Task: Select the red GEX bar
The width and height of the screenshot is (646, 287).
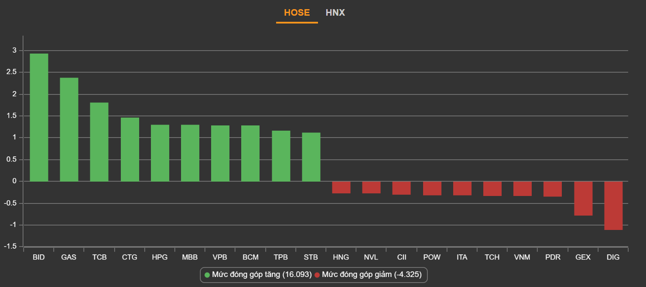Action: click(x=583, y=198)
